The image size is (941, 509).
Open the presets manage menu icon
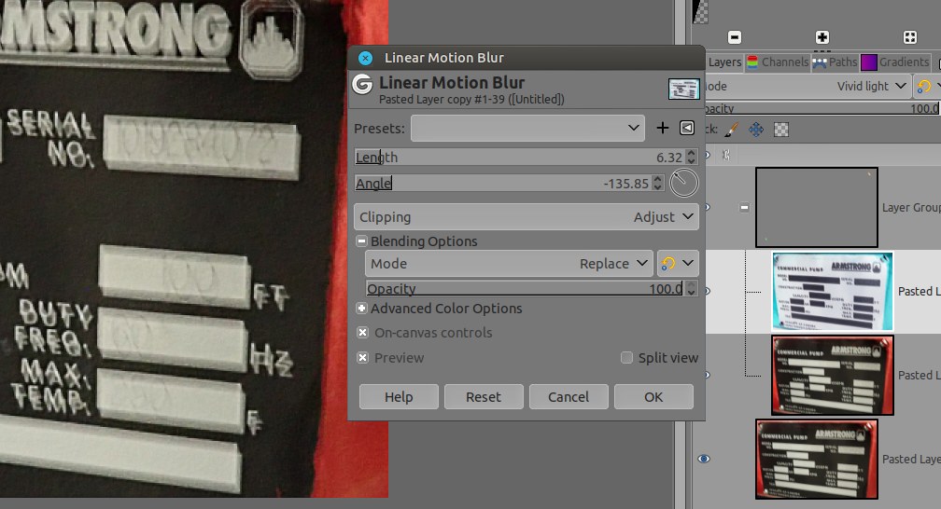687,128
